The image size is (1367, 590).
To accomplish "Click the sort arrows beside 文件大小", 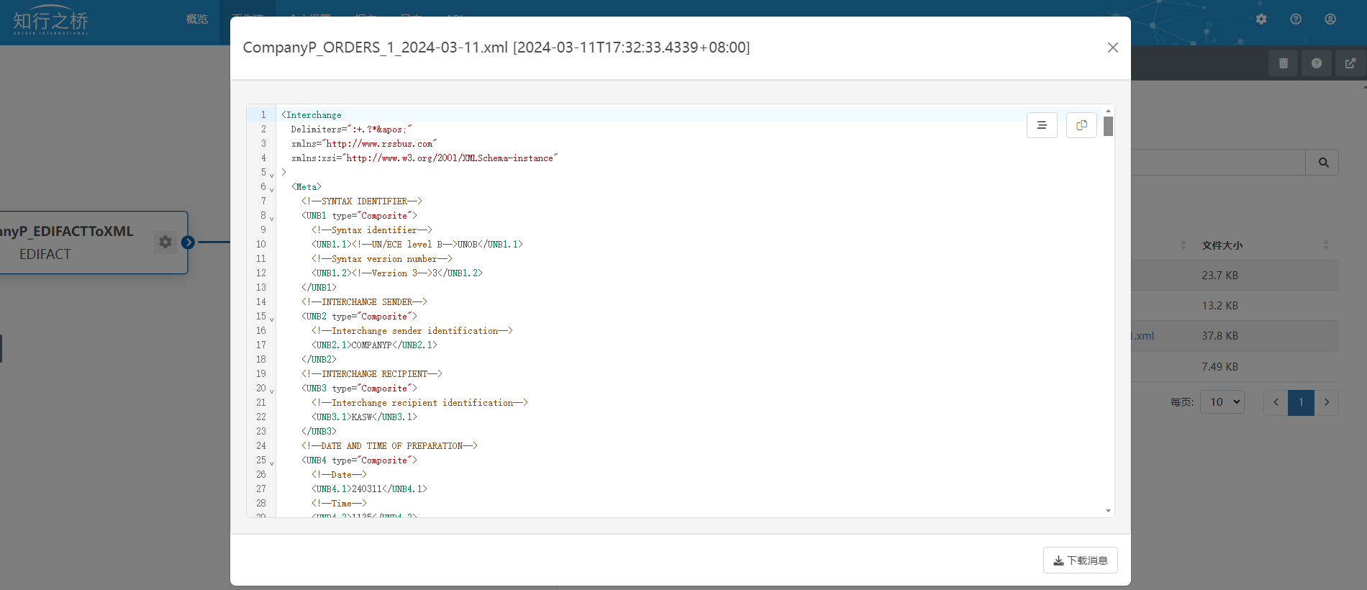I will (1325, 245).
